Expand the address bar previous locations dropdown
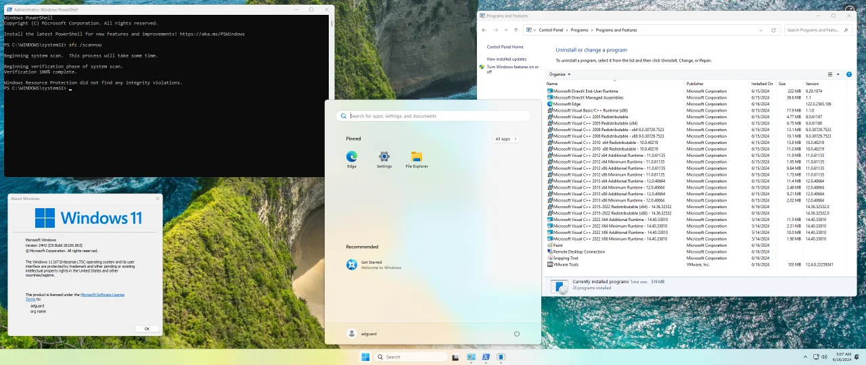This screenshot has width=866, height=365. 762,30
